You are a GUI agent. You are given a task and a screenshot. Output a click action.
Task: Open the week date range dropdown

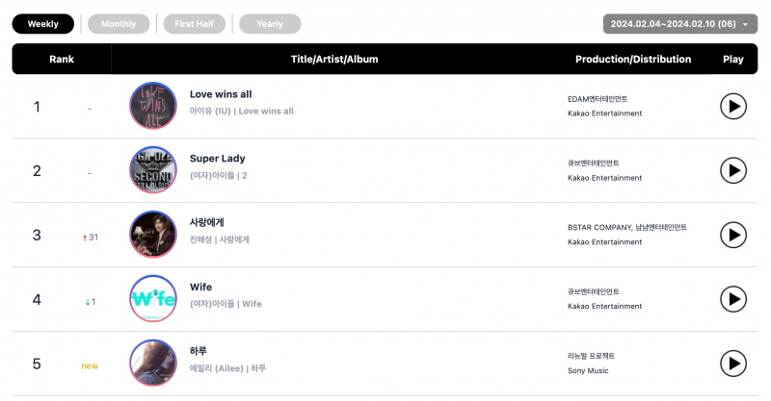tap(680, 23)
